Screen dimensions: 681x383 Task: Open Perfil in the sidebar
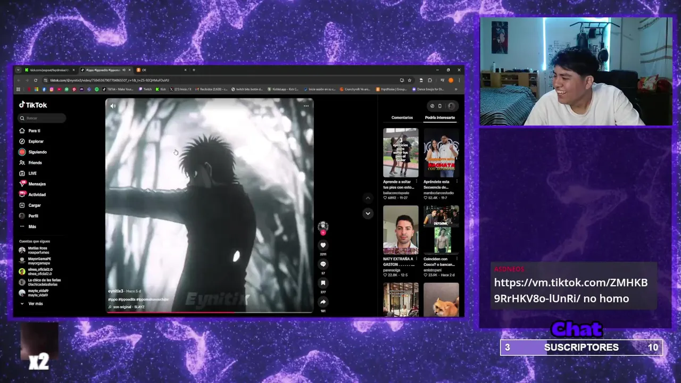(x=29, y=216)
